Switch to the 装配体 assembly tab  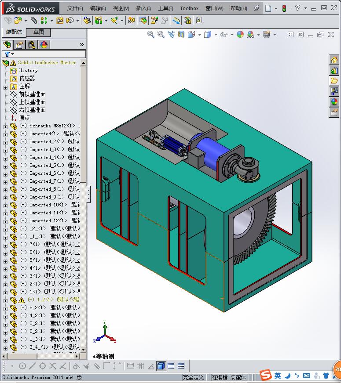pyautogui.click(x=14, y=32)
